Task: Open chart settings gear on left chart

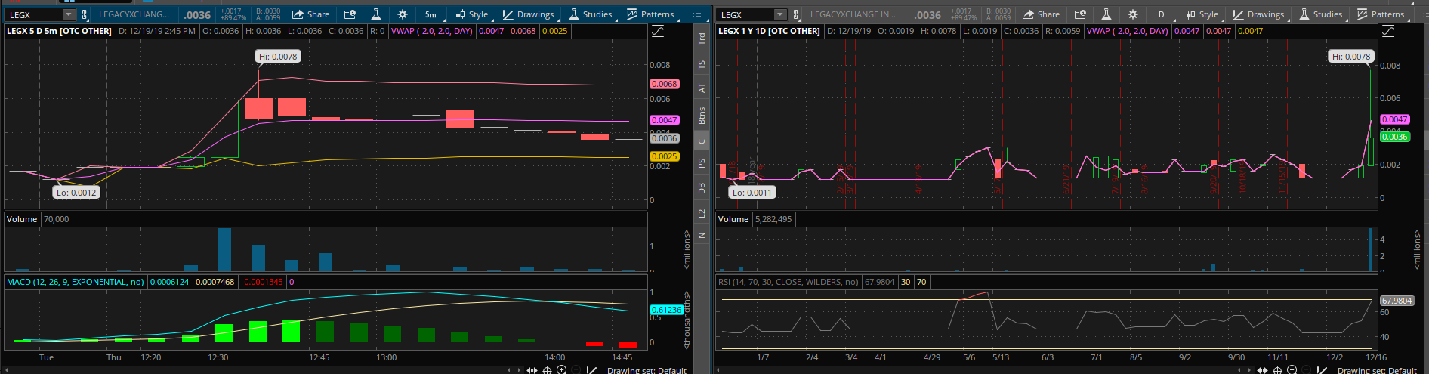Action: (x=402, y=14)
